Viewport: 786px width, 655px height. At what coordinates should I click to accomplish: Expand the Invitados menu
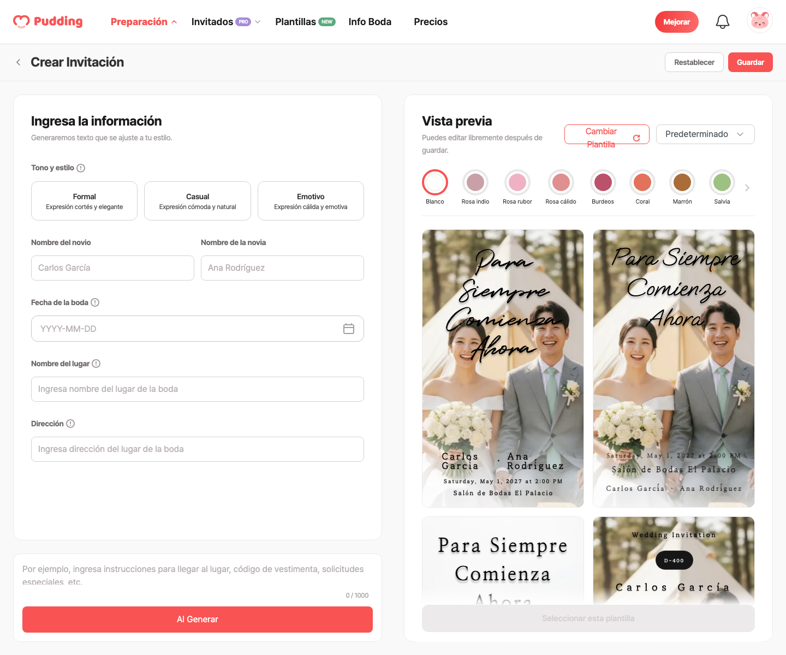click(226, 22)
